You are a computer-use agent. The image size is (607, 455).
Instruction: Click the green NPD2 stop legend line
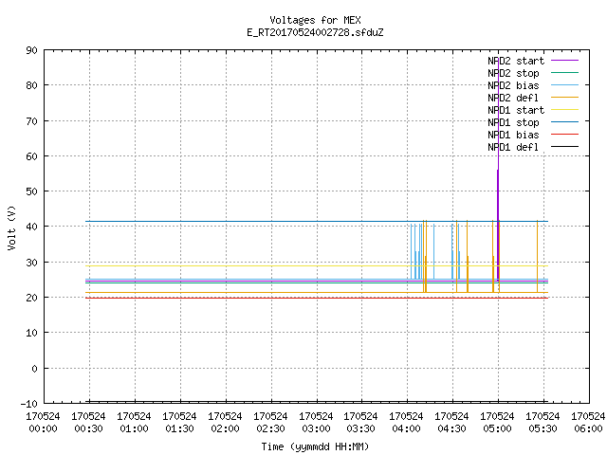564,72
